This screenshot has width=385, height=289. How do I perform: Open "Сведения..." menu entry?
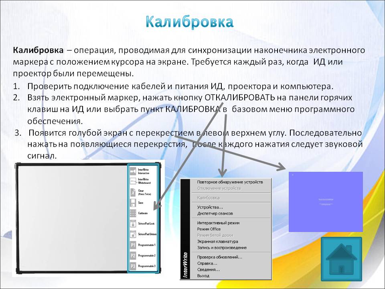point(208,270)
